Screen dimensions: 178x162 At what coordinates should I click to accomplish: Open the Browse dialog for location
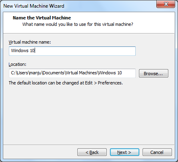tap(153, 74)
